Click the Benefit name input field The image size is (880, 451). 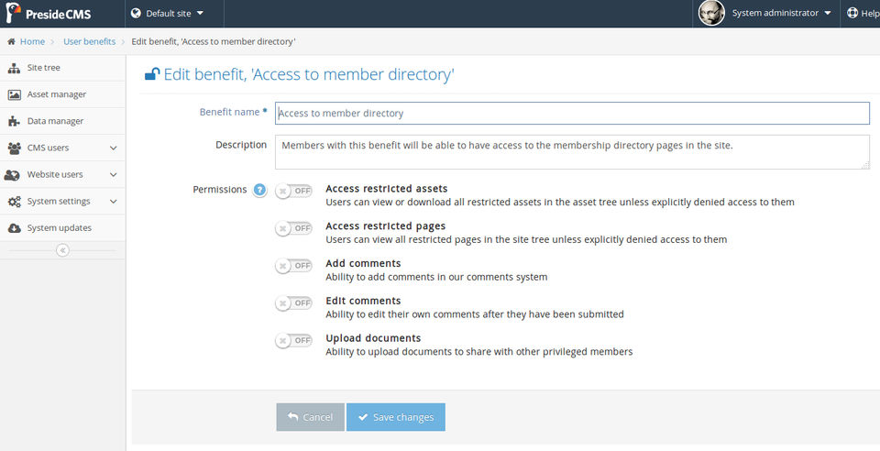click(x=572, y=113)
